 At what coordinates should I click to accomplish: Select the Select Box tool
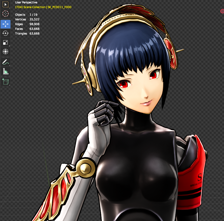tap(5, 4)
